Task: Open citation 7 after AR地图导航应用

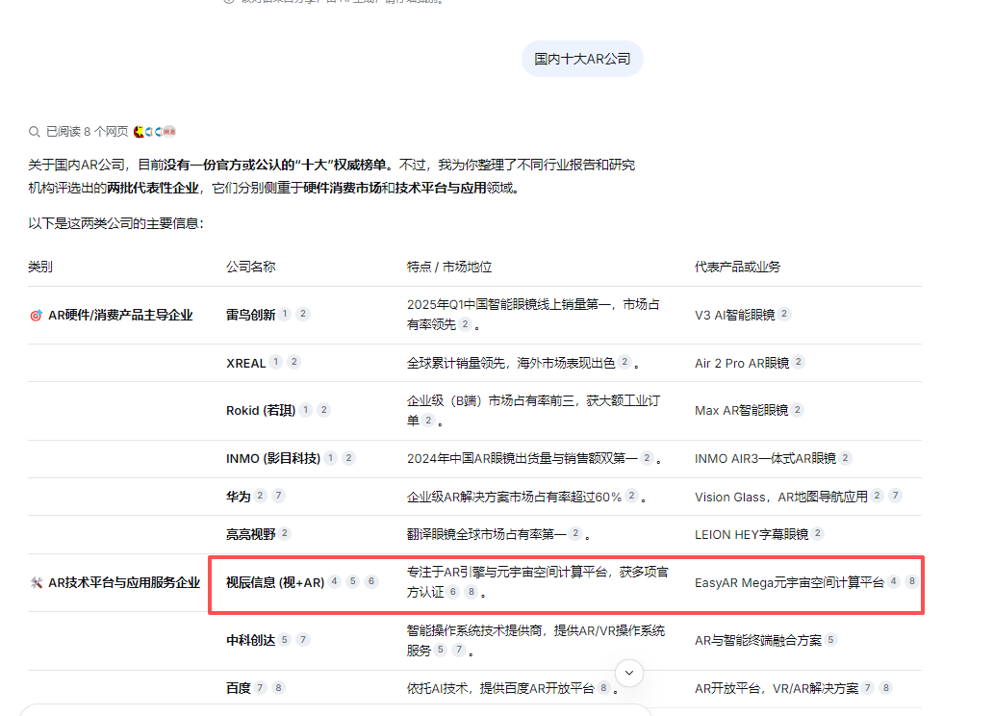Action: tap(895, 496)
